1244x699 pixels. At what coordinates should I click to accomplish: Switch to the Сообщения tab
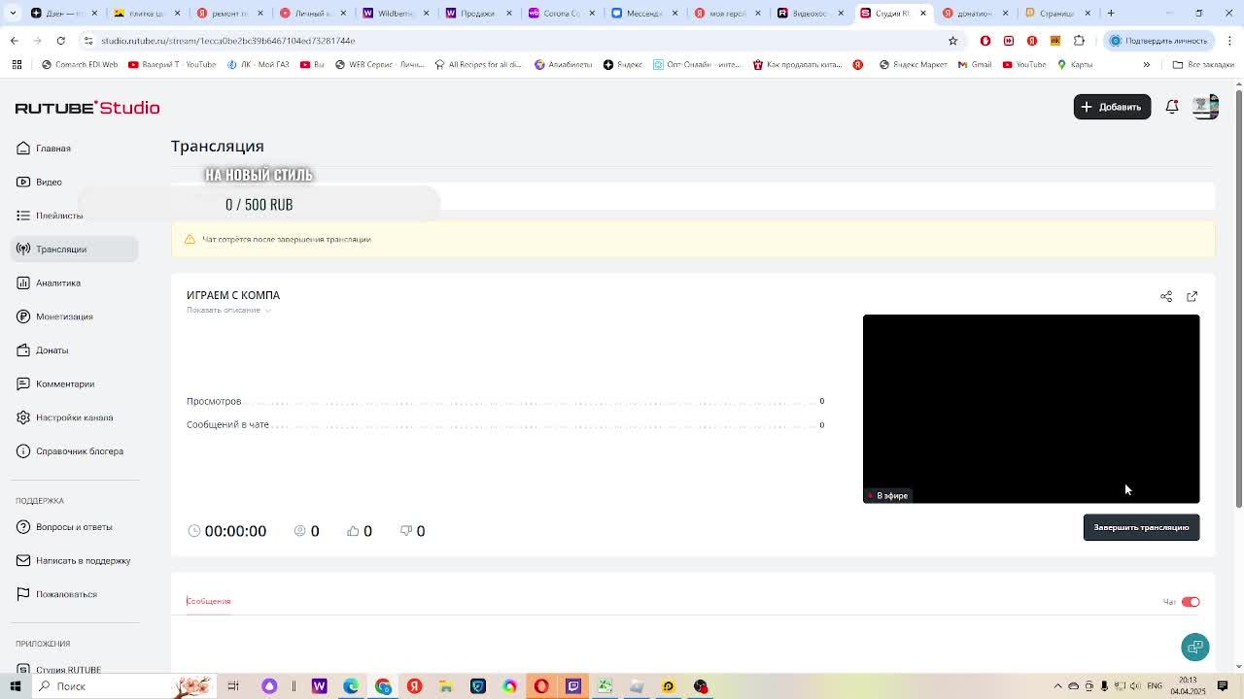pyautogui.click(x=208, y=601)
